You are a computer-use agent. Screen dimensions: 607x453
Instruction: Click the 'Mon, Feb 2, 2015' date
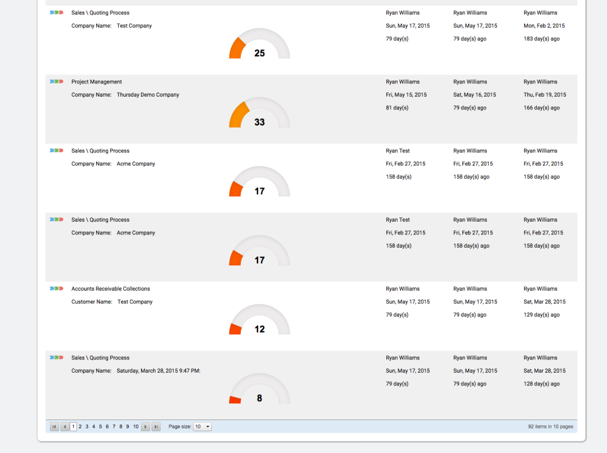[x=544, y=25]
